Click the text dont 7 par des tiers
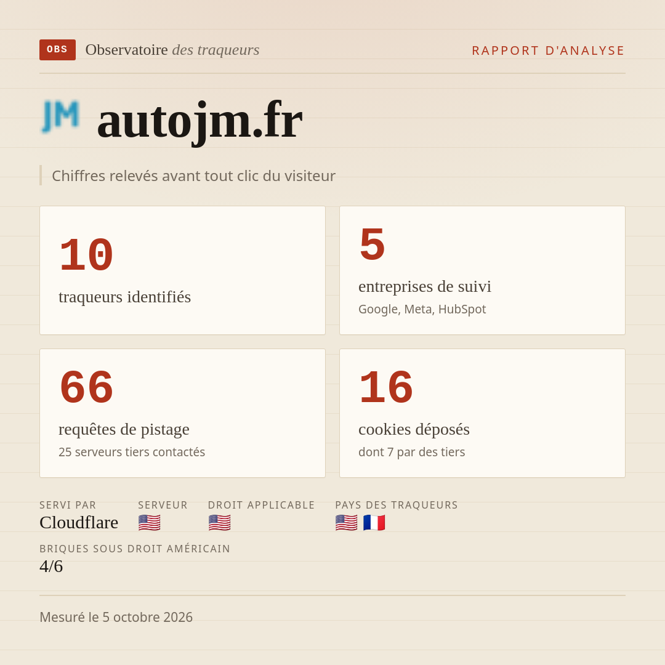 (411, 452)
